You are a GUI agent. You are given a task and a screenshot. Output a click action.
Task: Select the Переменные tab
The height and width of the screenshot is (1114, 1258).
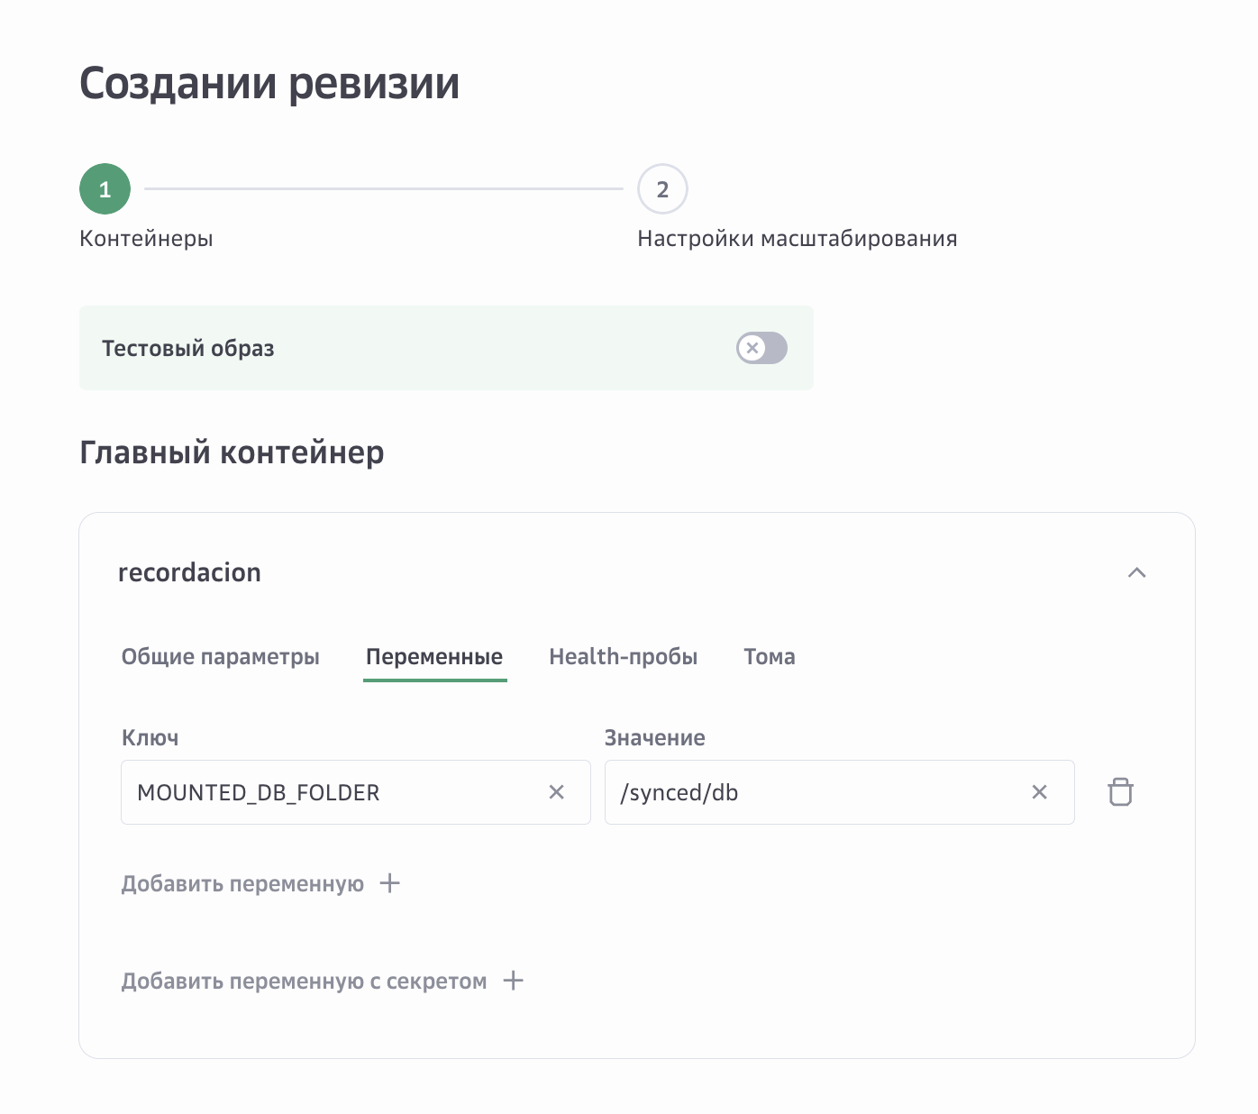click(434, 657)
